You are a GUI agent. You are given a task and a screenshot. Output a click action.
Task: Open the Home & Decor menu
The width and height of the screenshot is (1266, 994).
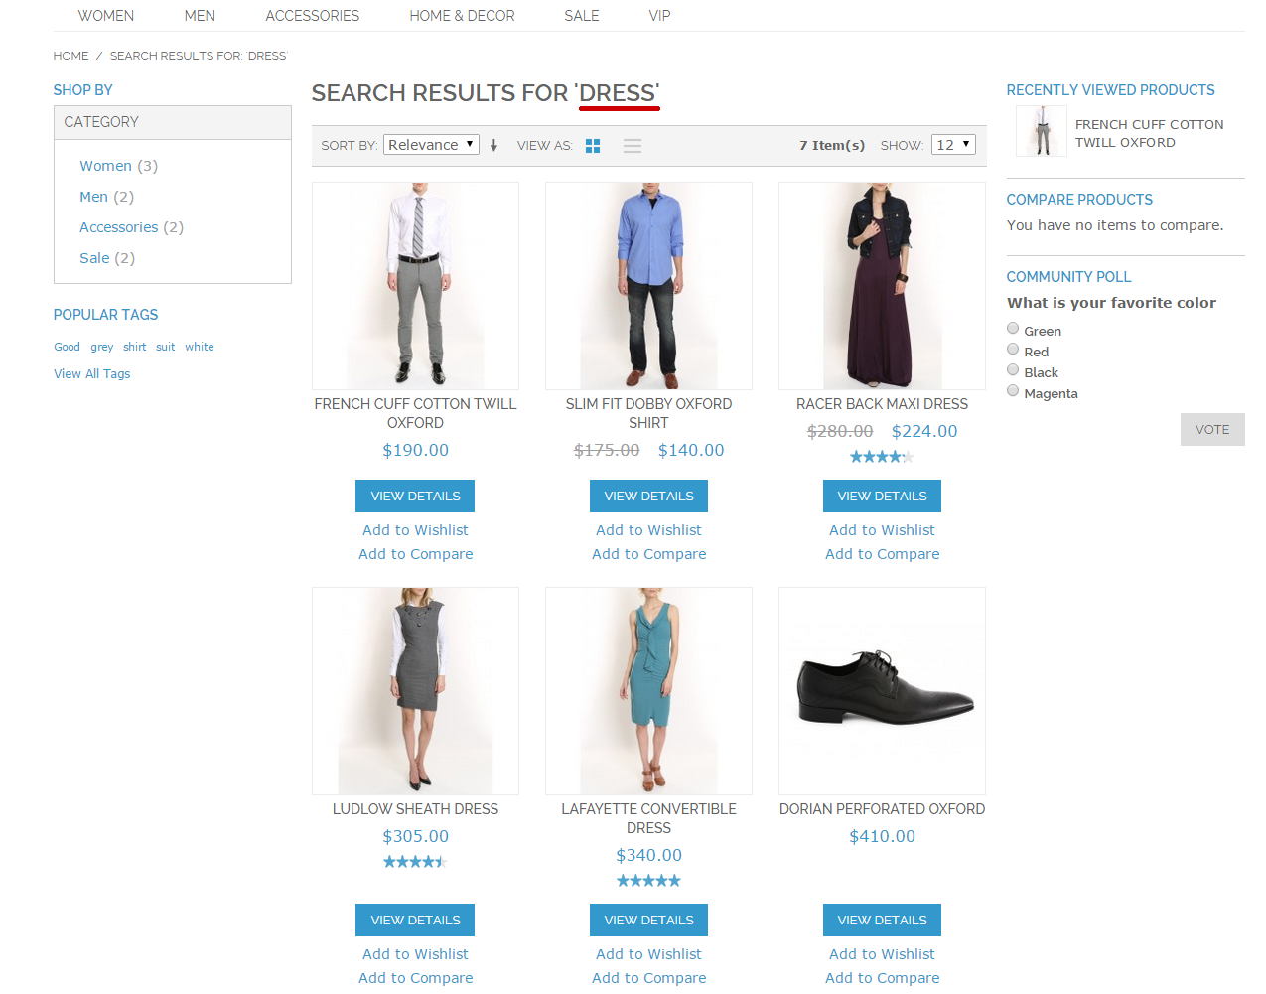click(462, 16)
